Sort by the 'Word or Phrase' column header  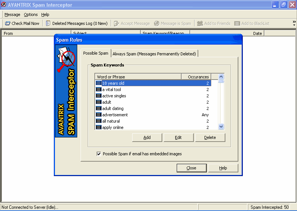[138, 77]
